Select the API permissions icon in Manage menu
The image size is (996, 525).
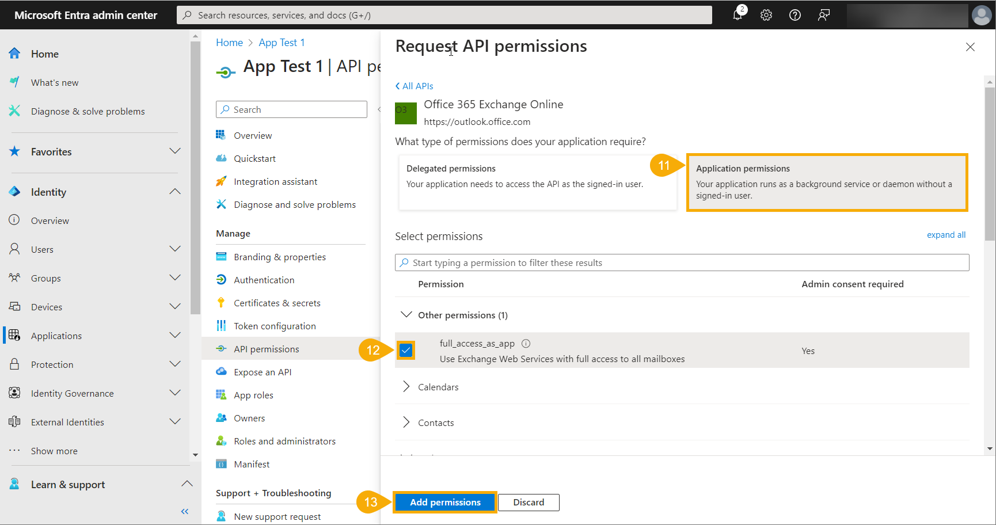(221, 348)
